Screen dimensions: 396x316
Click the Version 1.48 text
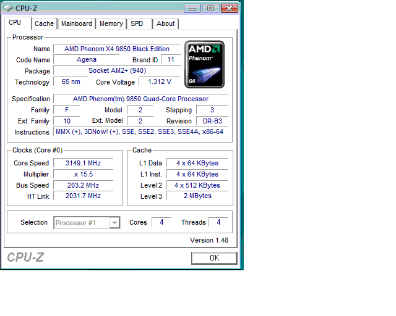209,240
